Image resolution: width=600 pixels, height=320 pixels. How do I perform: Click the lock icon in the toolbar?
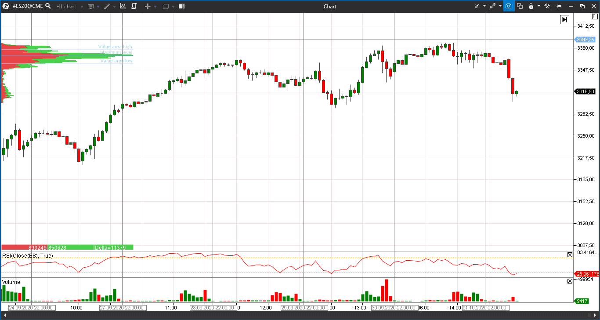point(531,6)
